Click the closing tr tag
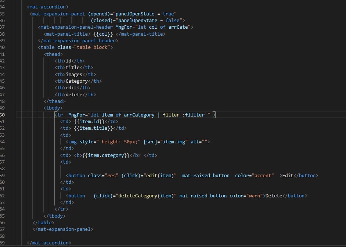346x247 pixels. click(x=62, y=209)
